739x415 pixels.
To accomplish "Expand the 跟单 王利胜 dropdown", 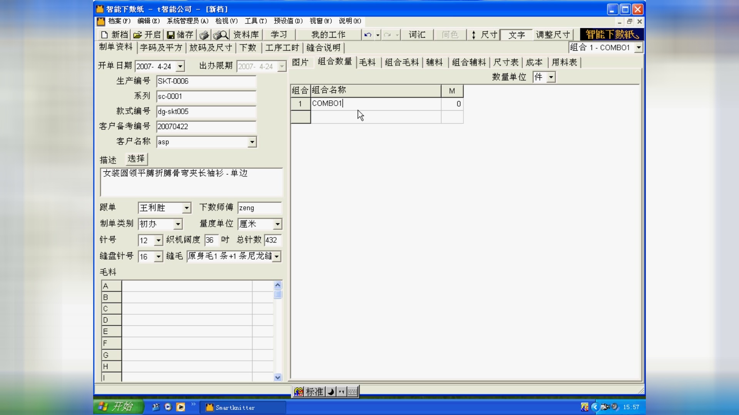I will (187, 208).
